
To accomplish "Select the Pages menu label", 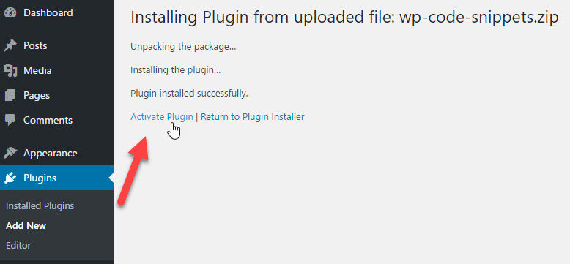I will (x=37, y=95).
